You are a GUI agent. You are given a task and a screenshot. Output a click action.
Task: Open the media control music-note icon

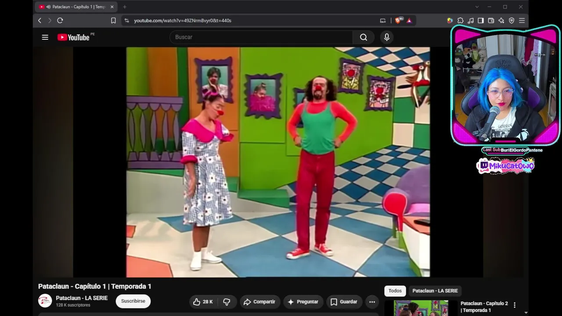coord(471,21)
